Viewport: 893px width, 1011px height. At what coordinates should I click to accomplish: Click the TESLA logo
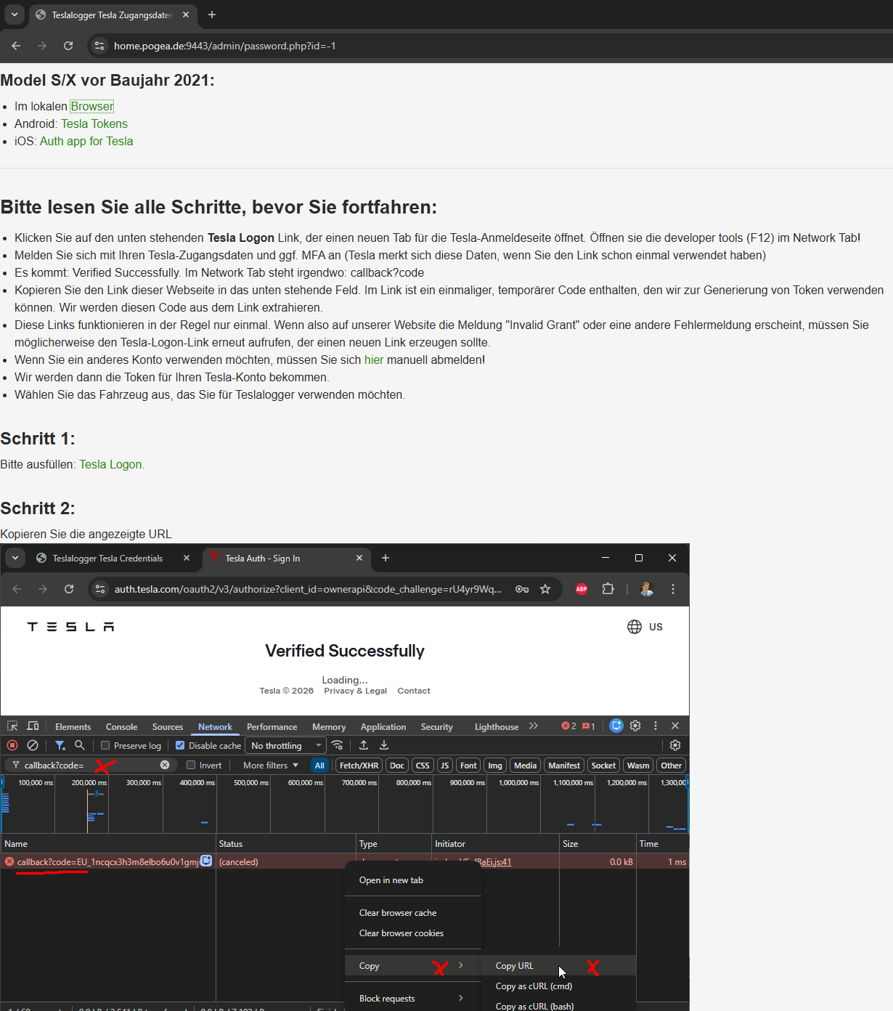pos(70,627)
